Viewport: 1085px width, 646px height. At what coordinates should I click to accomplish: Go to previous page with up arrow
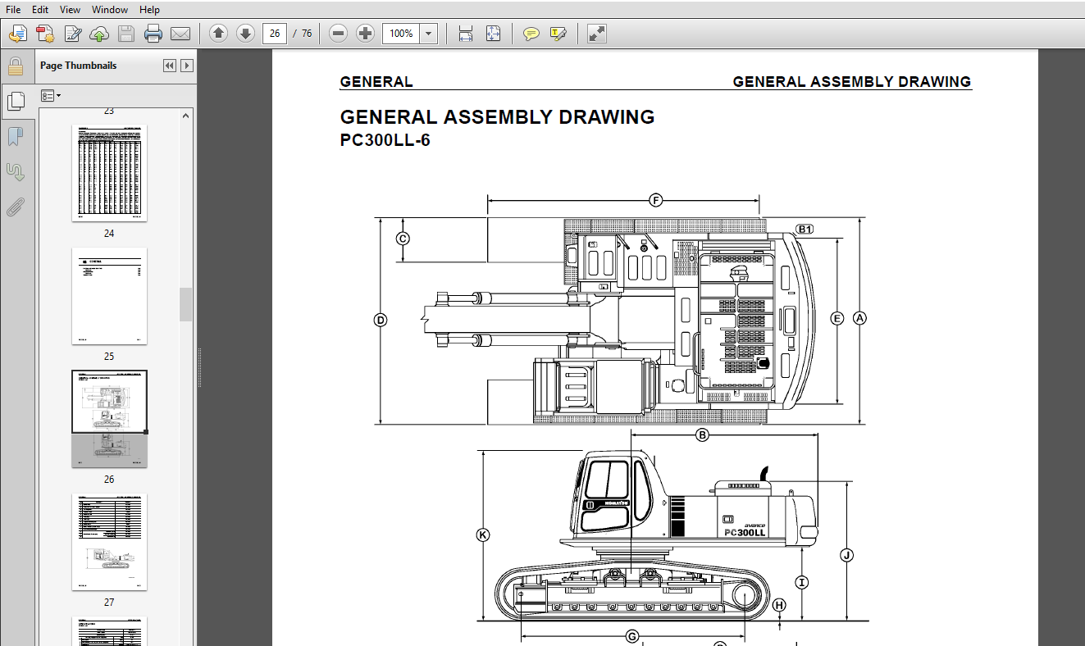218,34
